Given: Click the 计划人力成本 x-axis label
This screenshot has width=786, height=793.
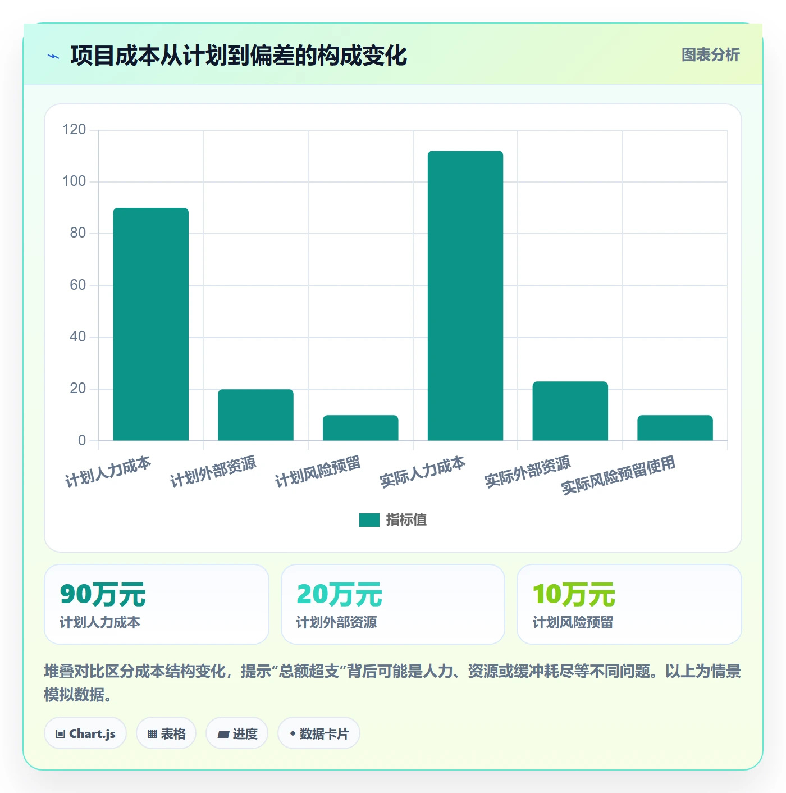Looking at the screenshot, I should tap(108, 472).
